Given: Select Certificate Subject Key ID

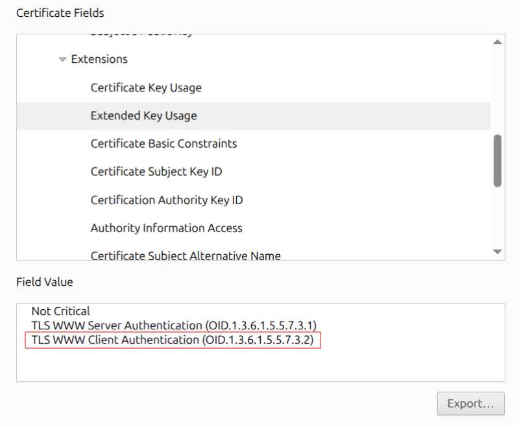Looking at the screenshot, I should click(x=156, y=171).
